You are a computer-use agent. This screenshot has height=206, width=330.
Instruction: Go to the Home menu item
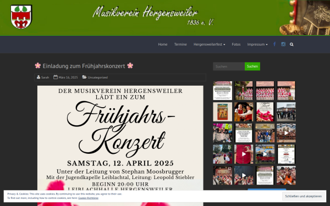(163, 44)
